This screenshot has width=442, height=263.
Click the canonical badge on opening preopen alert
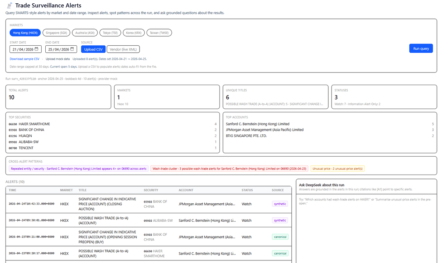[280, 237]
